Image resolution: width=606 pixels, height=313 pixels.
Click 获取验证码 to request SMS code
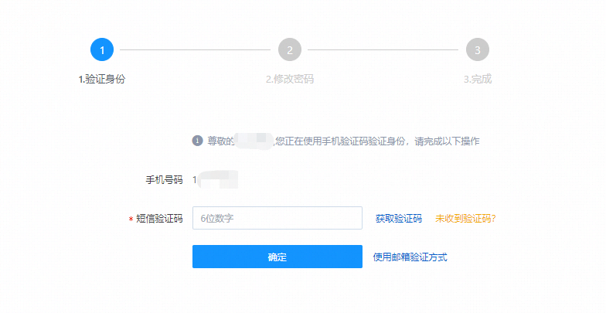point(399,218)
